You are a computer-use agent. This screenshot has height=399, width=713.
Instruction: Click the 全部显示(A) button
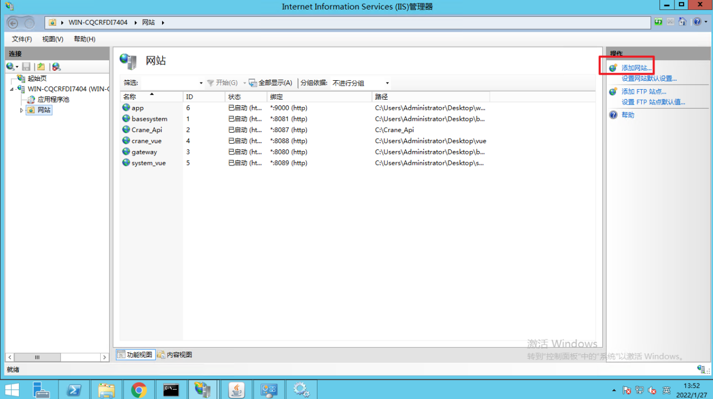pyautogui.click(x=270, y=83)
